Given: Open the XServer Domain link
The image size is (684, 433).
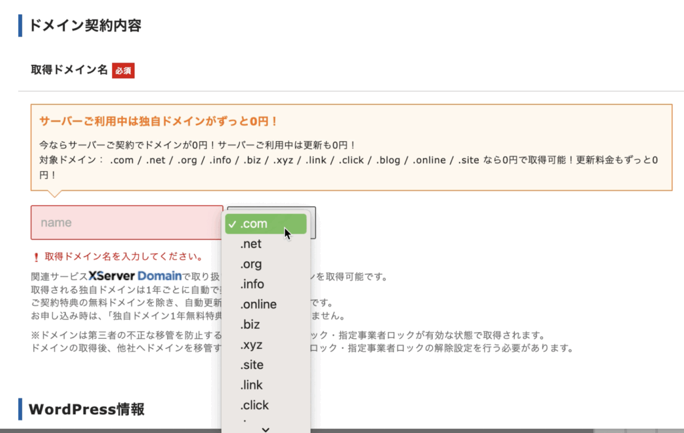Looking at the screenshot, I should 135,276.
